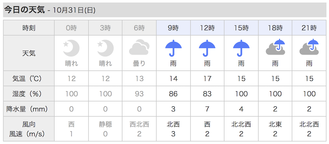Select the 9時 column header
Image resolution: width=329 pixels, height=144 pixels.
(x=173, y=28)
